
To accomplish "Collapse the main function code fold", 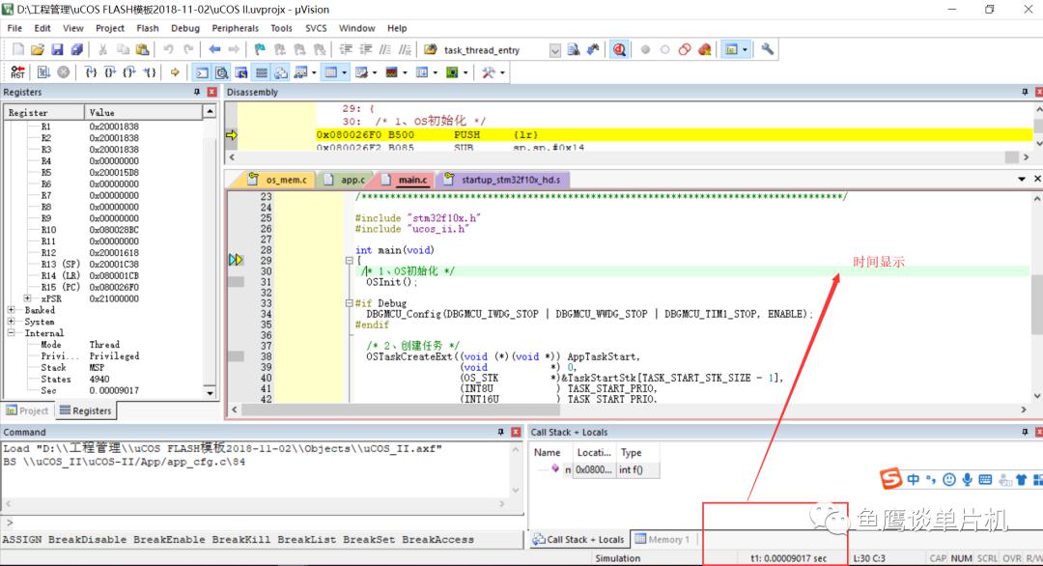I will [x=350, y=261].
